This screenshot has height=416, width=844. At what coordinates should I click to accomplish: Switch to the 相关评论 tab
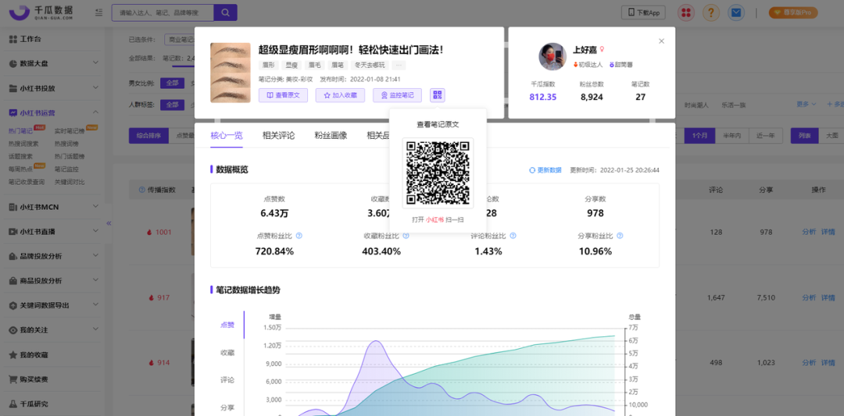tap(278, 136)
